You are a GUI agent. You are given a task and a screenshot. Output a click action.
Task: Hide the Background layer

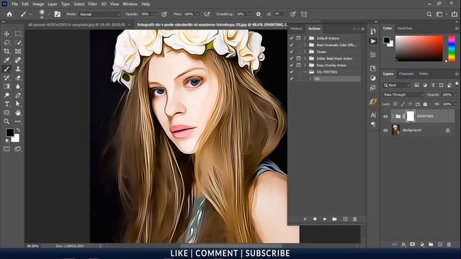point(385,130)
